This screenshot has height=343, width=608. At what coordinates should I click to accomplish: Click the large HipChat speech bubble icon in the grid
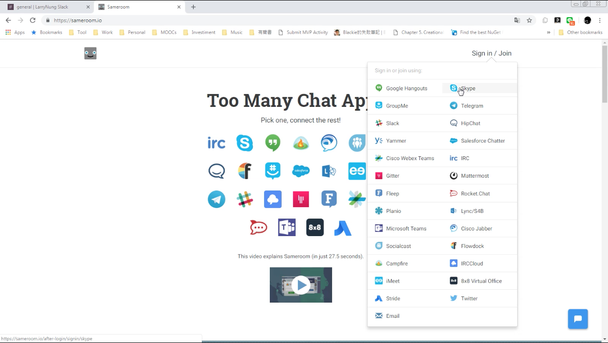[x=217, y=171]
